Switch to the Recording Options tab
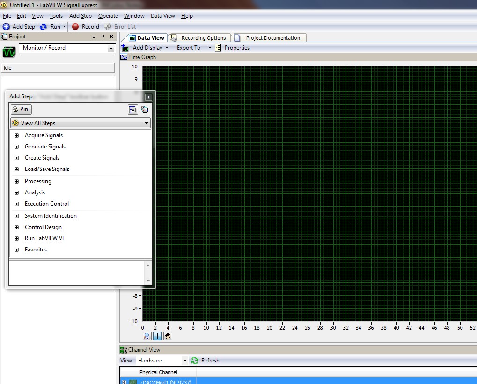 (199, 38)
